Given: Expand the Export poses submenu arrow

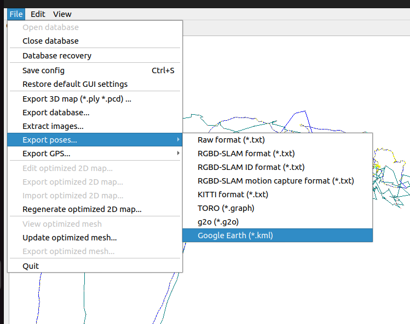Looking at the screenshot, I should coord(178,140).
